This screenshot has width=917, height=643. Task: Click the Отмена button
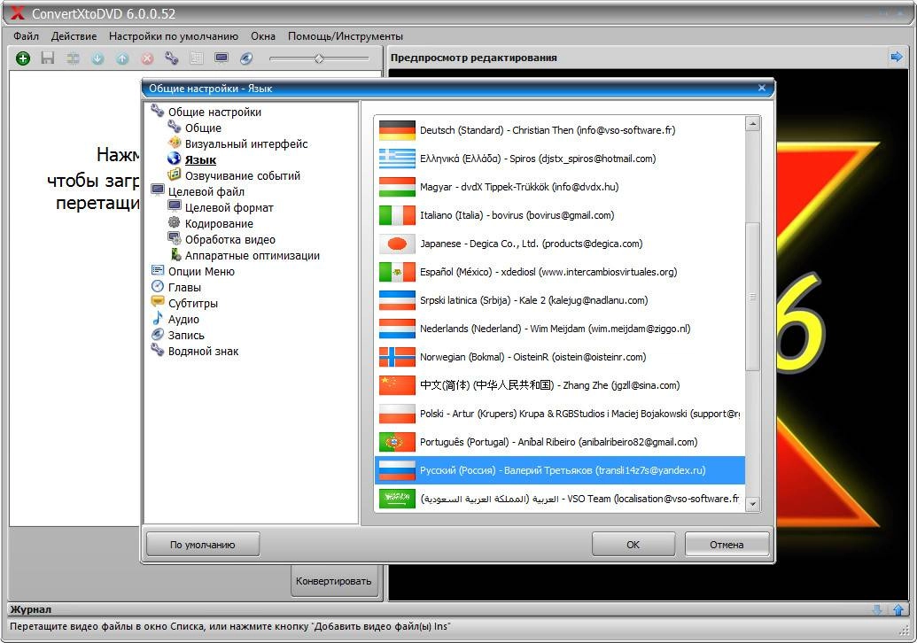(x=727, y=544)
